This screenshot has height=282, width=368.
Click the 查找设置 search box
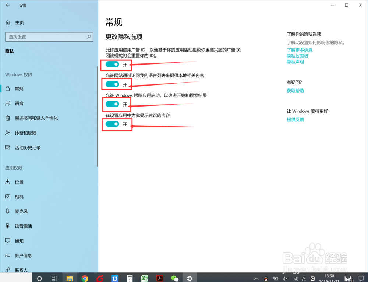pyautogui.click(x=49, y=37)
